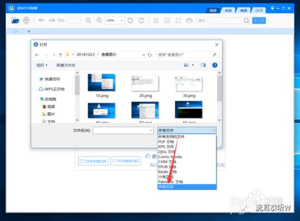Switch to the 转换 tab
The height and width of the screenshot is (221, 300).
click(228, 10)
